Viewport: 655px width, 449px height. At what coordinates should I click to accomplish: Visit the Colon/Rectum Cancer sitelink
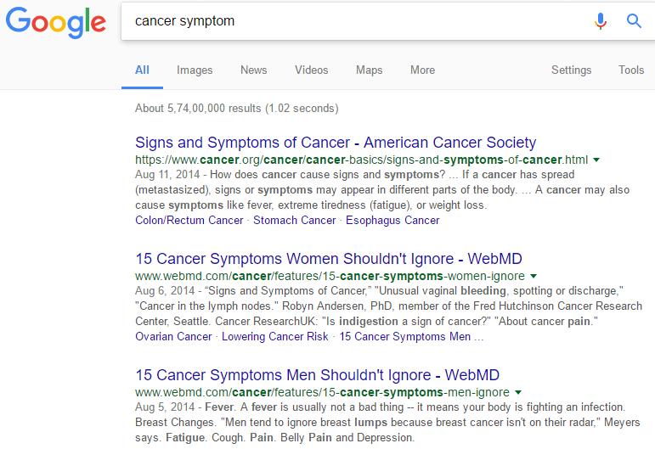189,221
